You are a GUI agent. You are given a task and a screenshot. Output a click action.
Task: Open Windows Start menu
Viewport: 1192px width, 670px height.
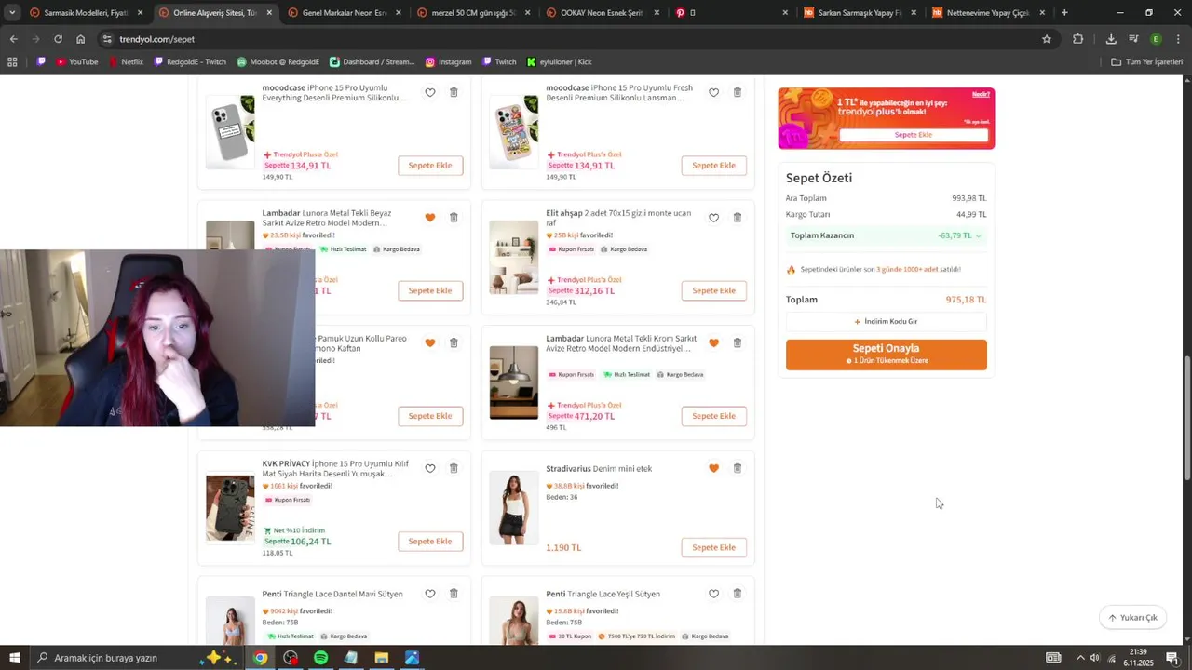click(x=14, y=658)
